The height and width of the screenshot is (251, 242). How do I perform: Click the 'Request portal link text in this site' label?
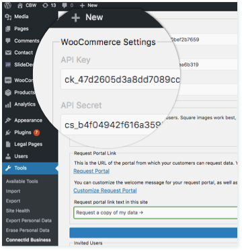pos(111,202)
